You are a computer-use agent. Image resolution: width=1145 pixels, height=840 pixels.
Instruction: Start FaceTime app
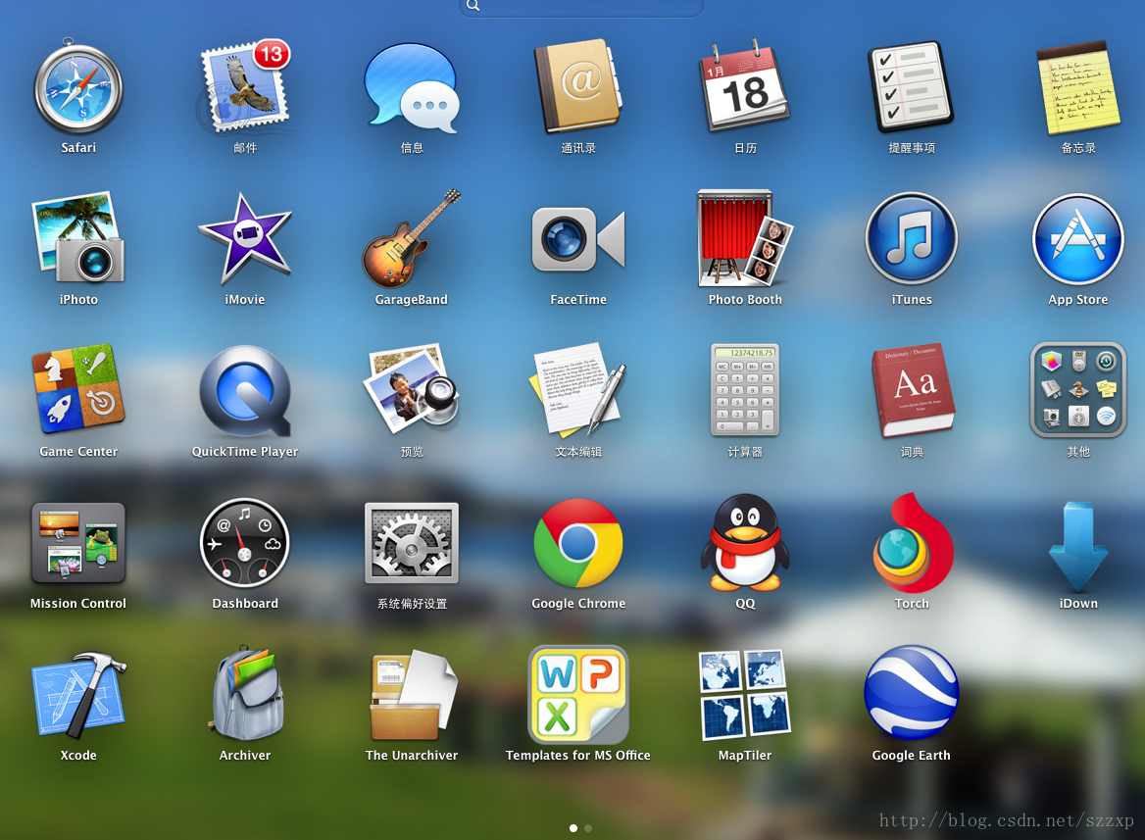578,238
